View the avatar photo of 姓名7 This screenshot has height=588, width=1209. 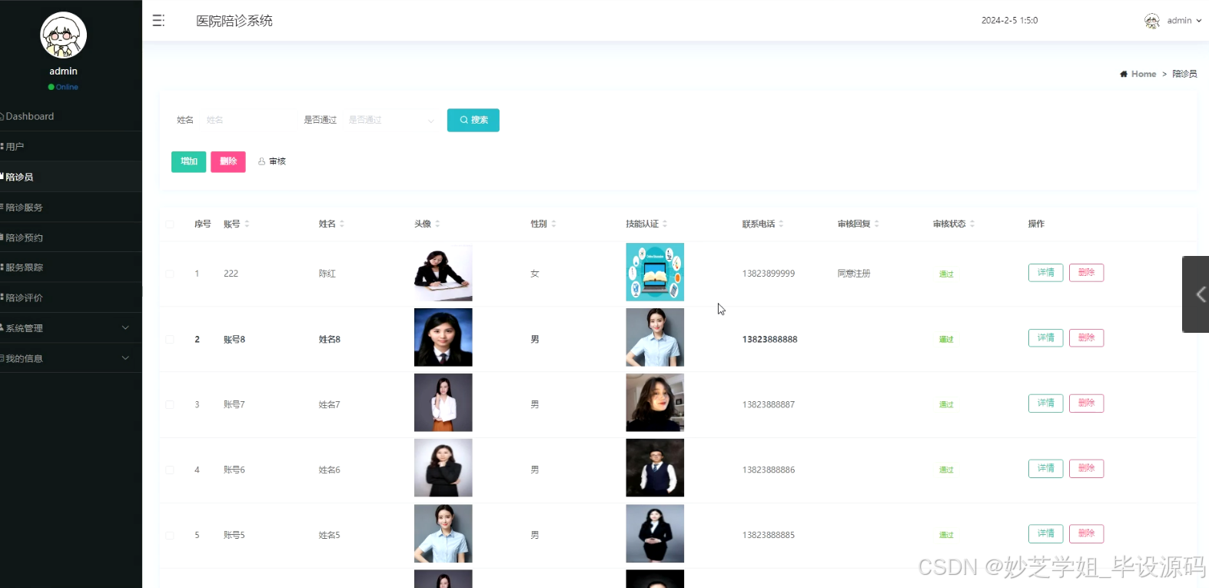click(443, 403)
